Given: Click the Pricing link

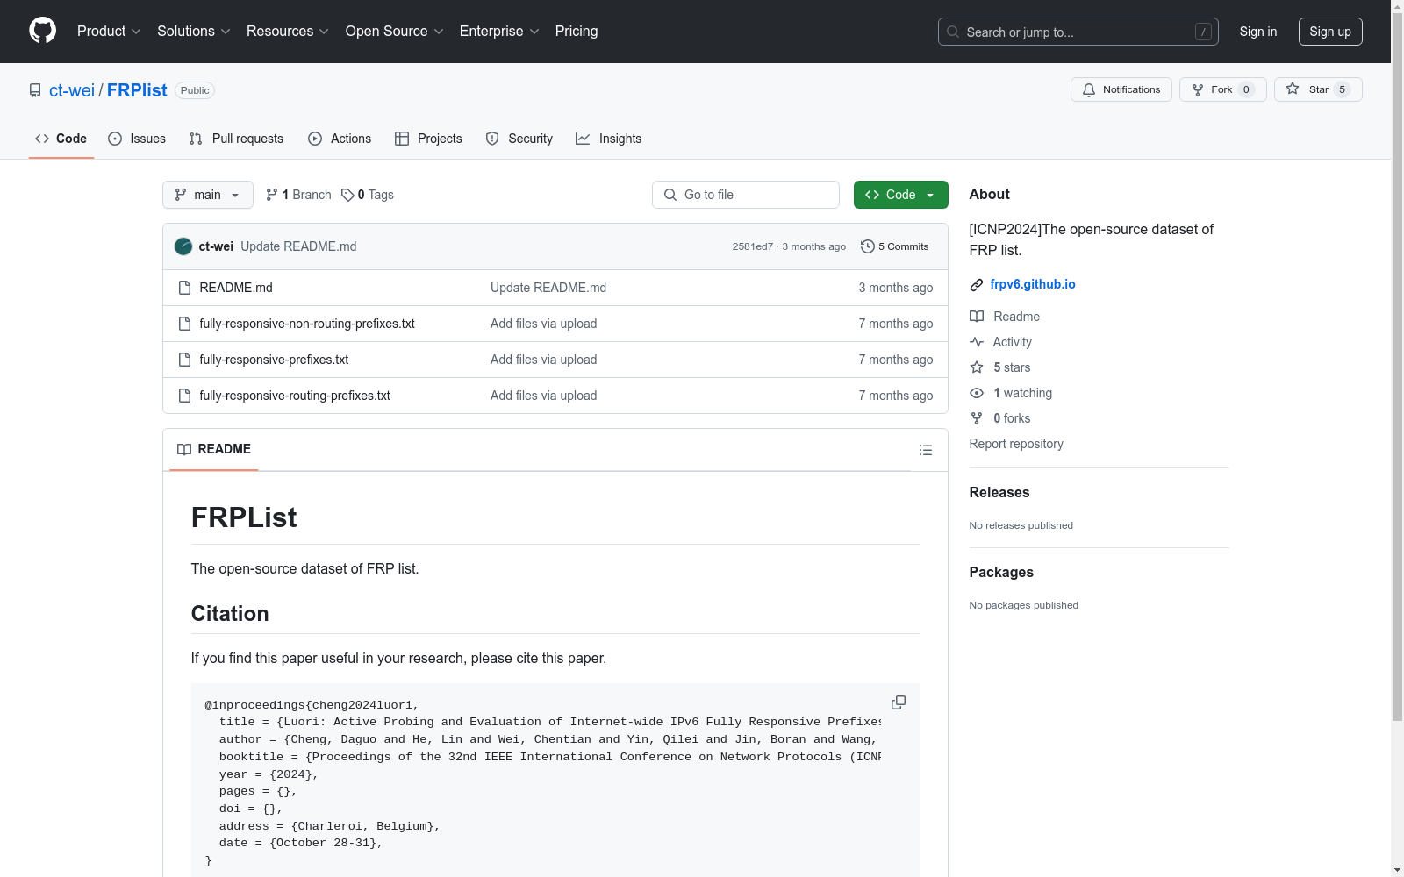Looking at the screenshot, I should click(577, 32).
